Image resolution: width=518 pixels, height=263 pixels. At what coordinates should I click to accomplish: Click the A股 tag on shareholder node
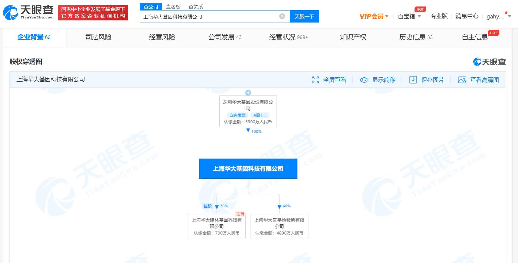(260, 115)
